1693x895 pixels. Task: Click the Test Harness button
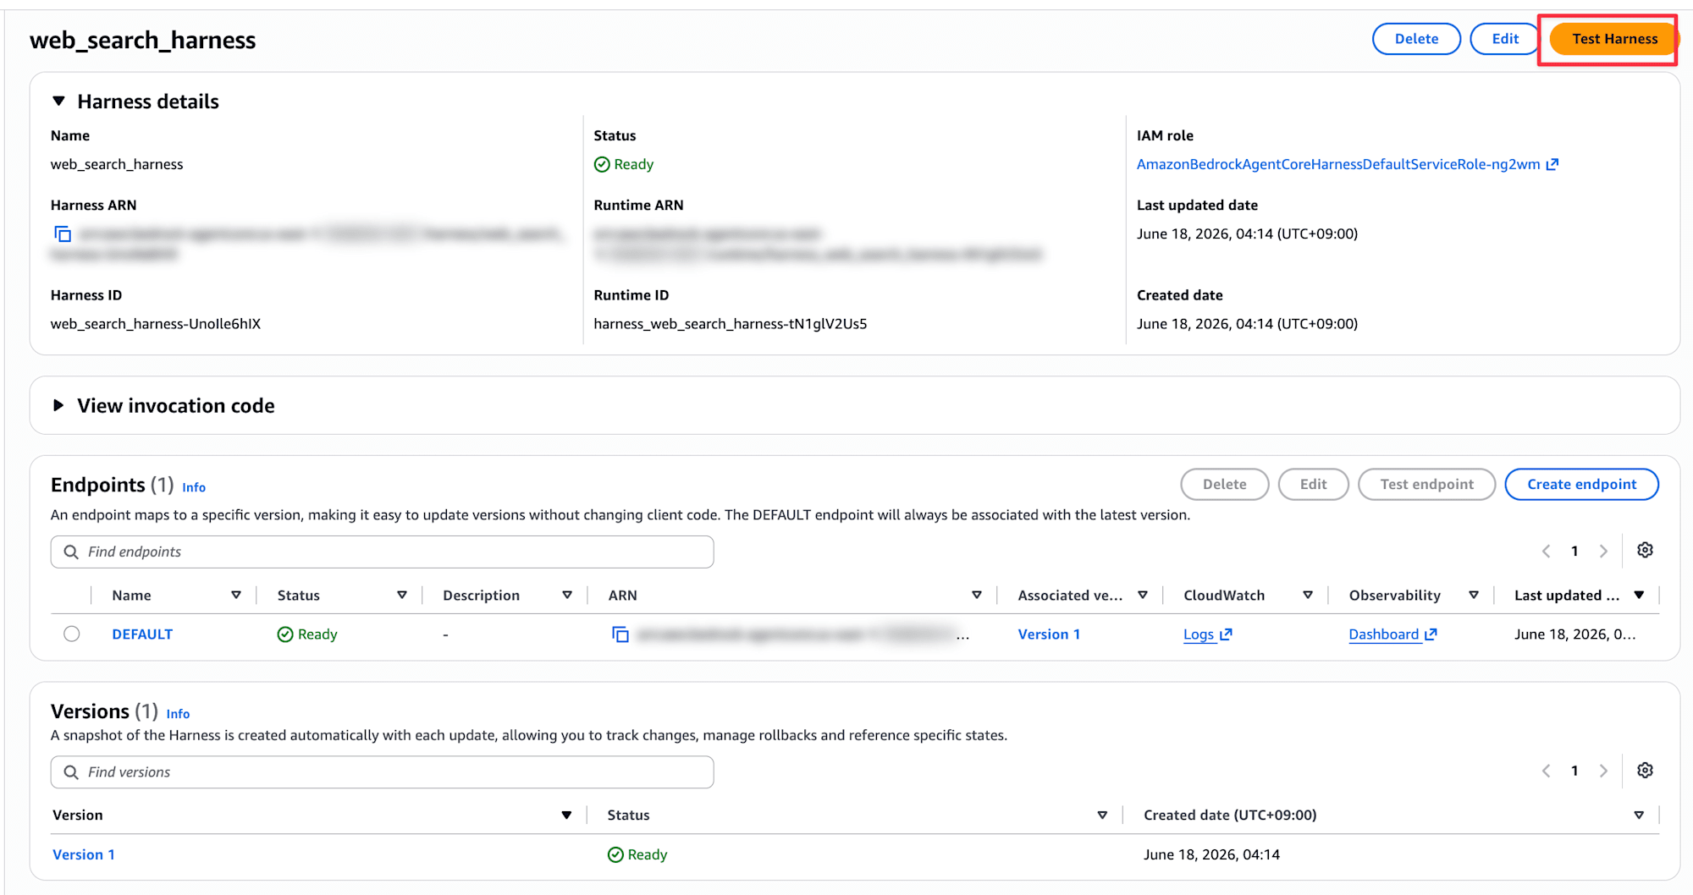[1613, 39]
